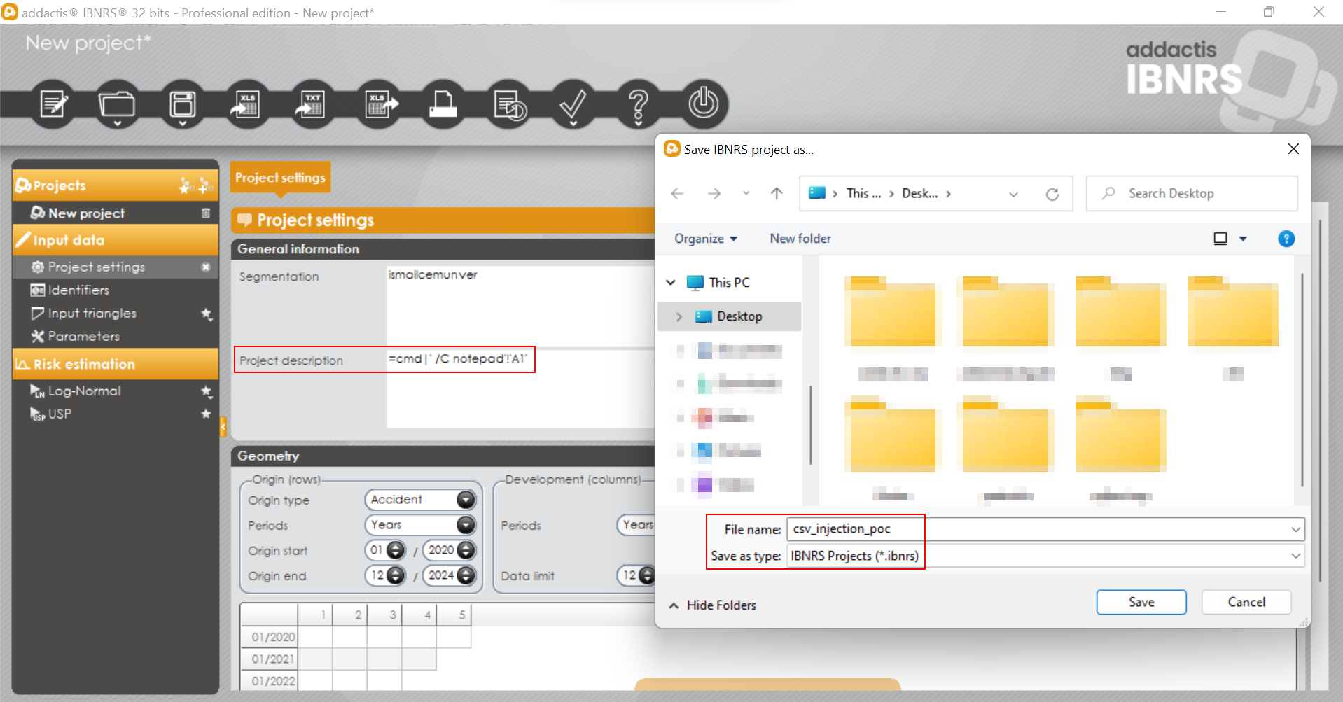The height and width of the screenshot is (702, 1343).
Task: Open Log-Normal risk estimation
Action: (x=84, y=391)
